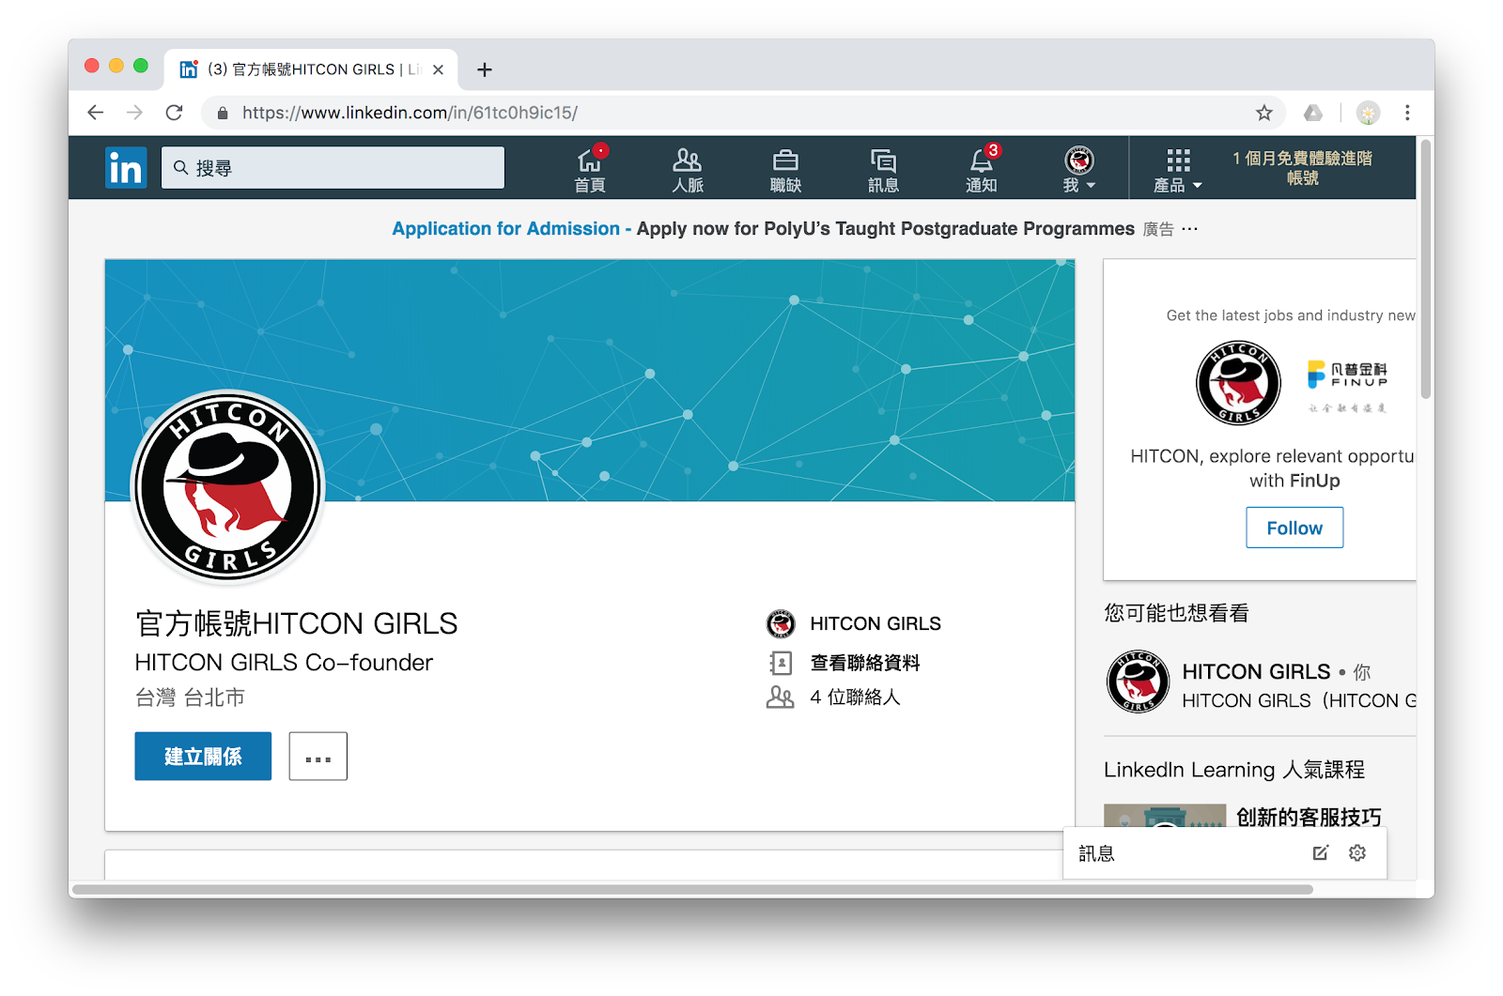Click the address bar URL
This screenshot has width=1503, height=996.
click(x=410, y=113)
